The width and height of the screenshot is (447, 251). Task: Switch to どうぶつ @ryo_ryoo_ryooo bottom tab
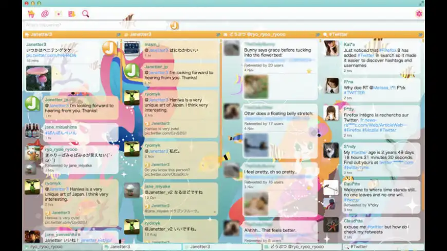(302, 247)
